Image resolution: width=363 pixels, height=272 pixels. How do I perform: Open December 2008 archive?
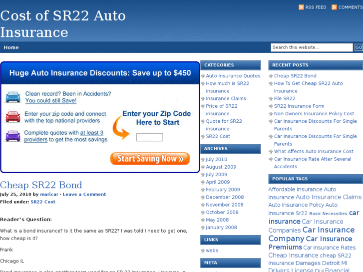pyautogui.click(x=225, y=197)
